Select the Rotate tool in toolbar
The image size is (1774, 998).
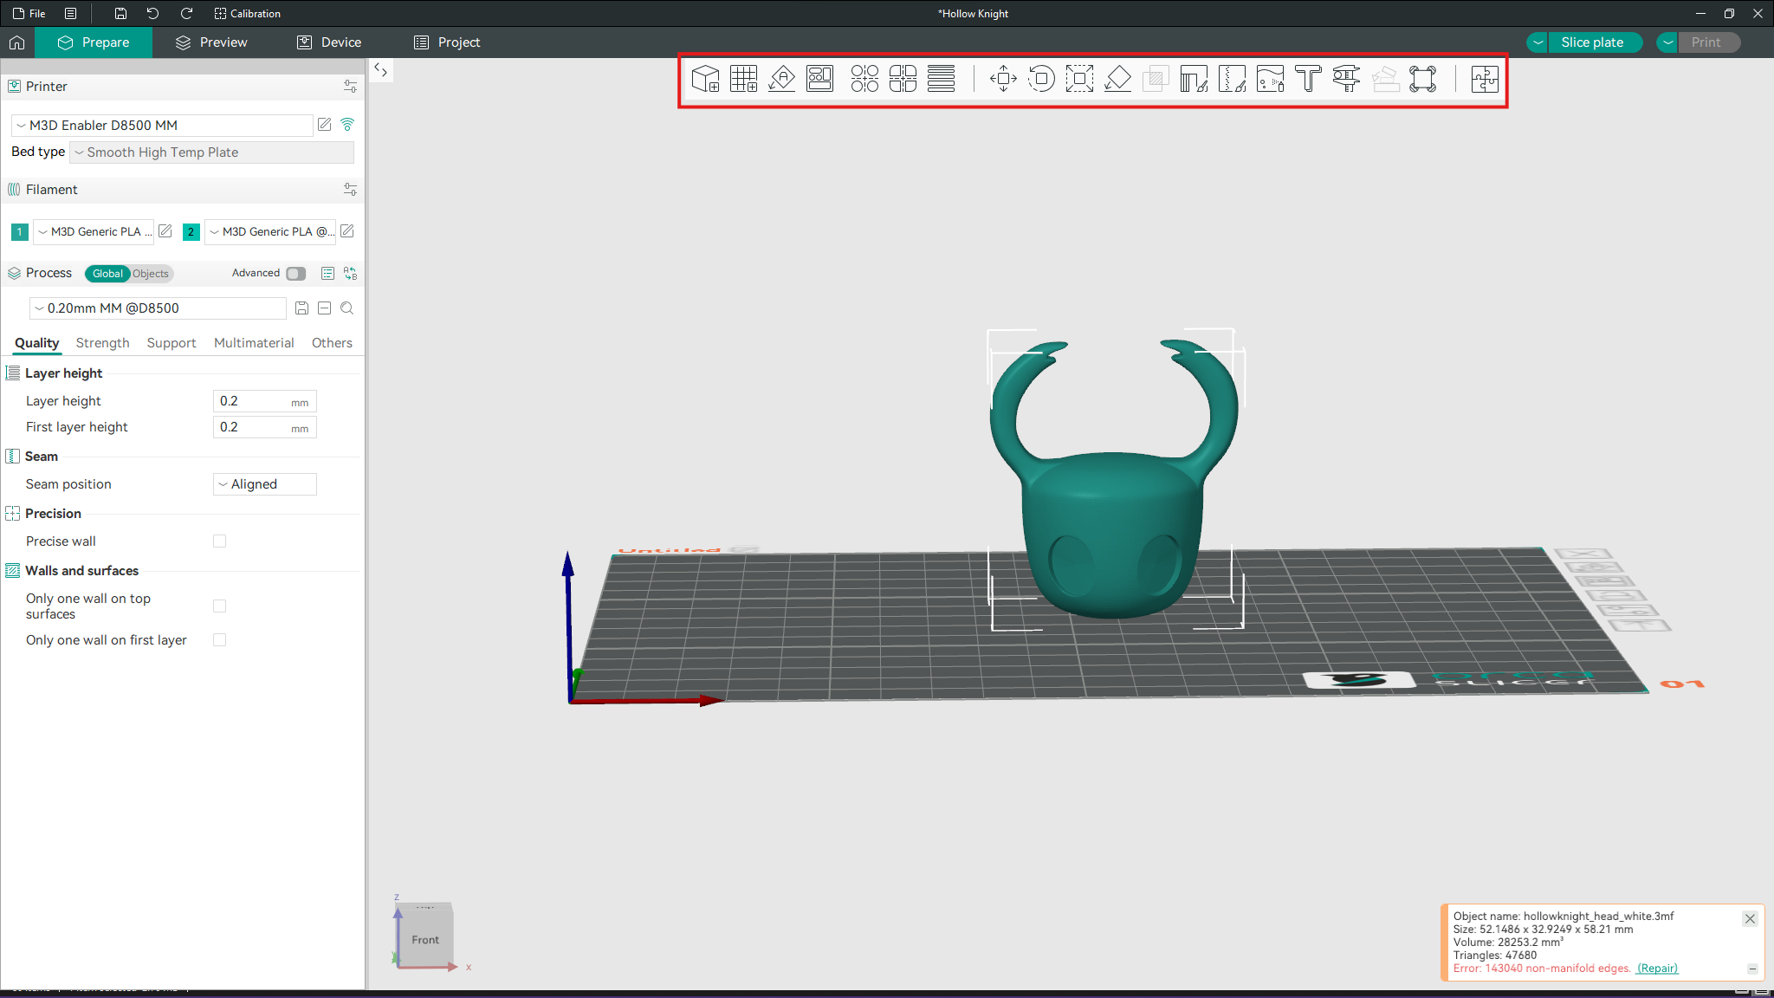click(x=1041, y=79)
